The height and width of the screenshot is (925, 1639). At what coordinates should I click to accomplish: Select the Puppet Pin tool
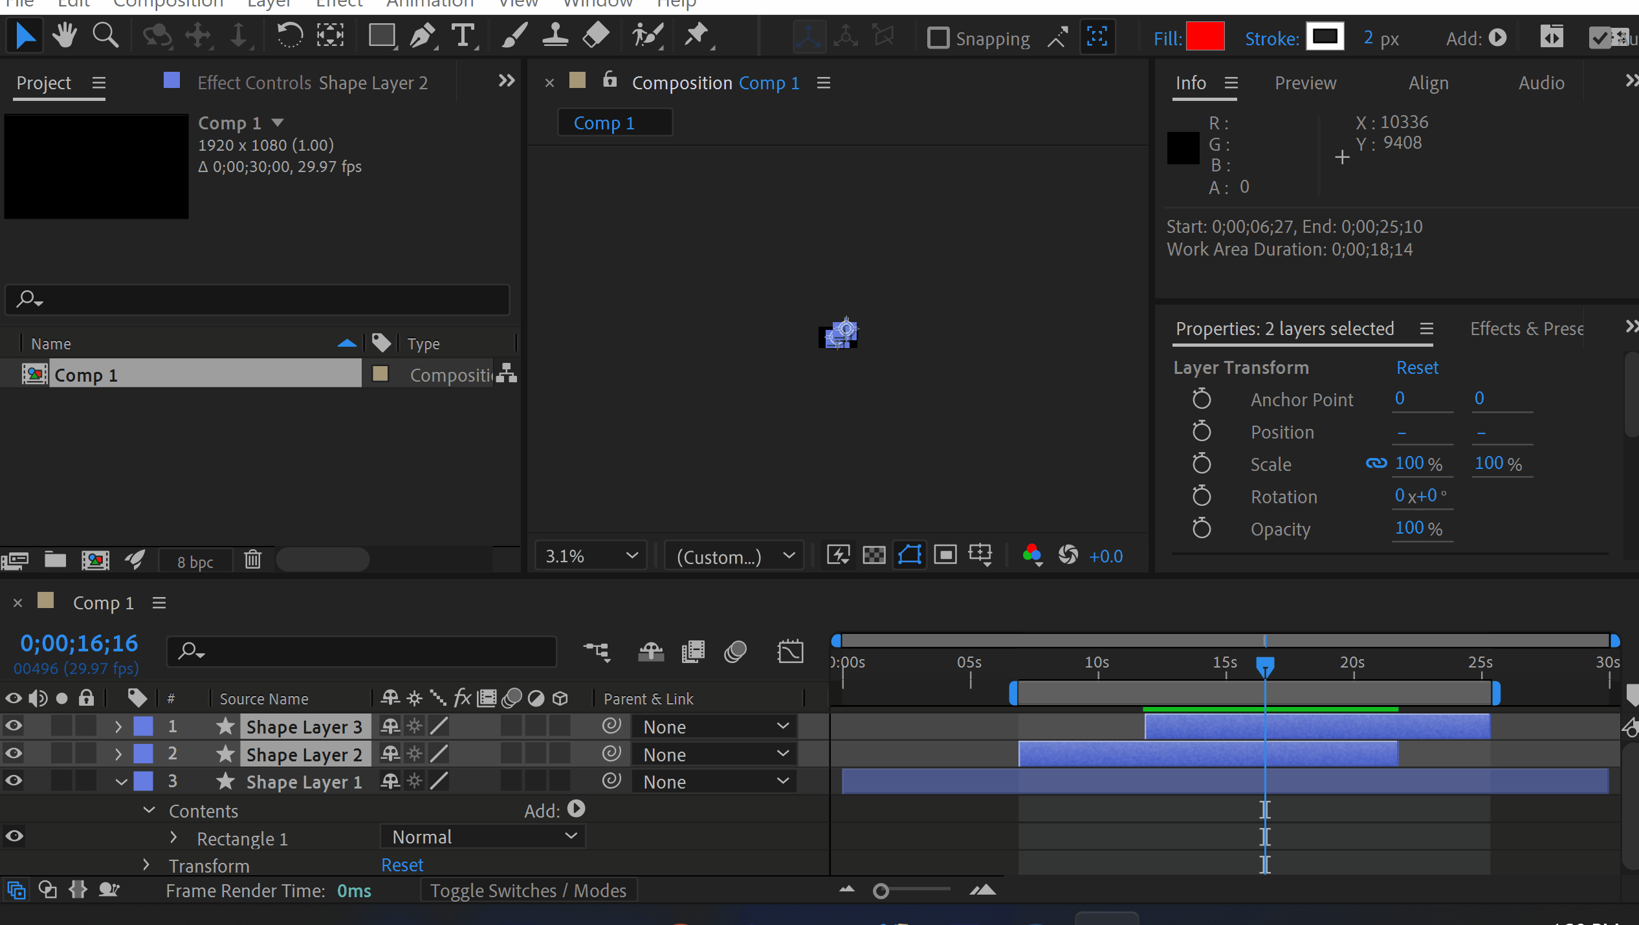pos(697,36)
